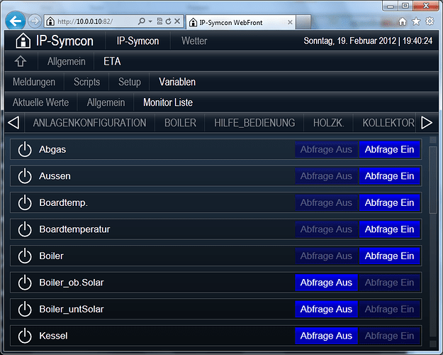Open the BOILER category tab
The image size is (443, 355).
click(180, 123)
